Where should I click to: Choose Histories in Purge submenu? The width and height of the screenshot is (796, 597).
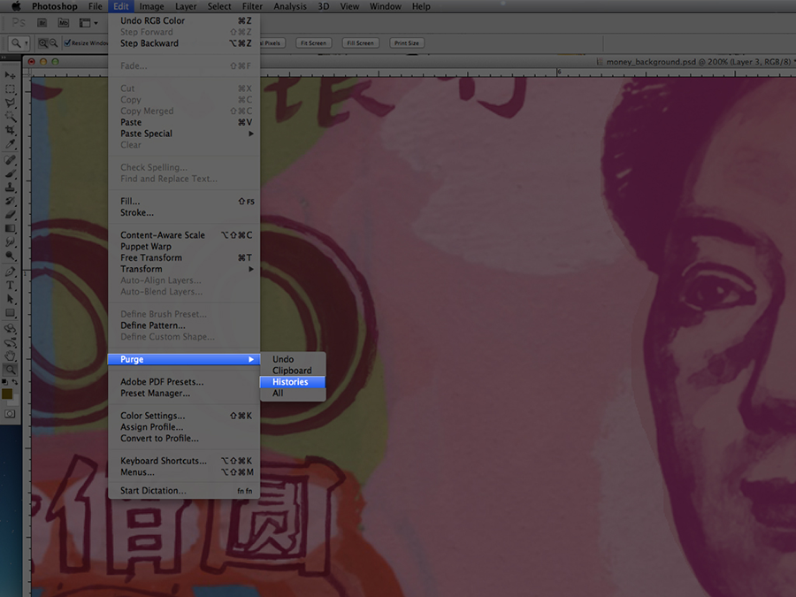click(293, 382)
